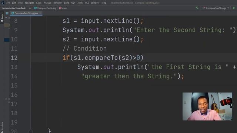Open the Refactor menu
Screen dimensions: 237x133
click(57, 3)
